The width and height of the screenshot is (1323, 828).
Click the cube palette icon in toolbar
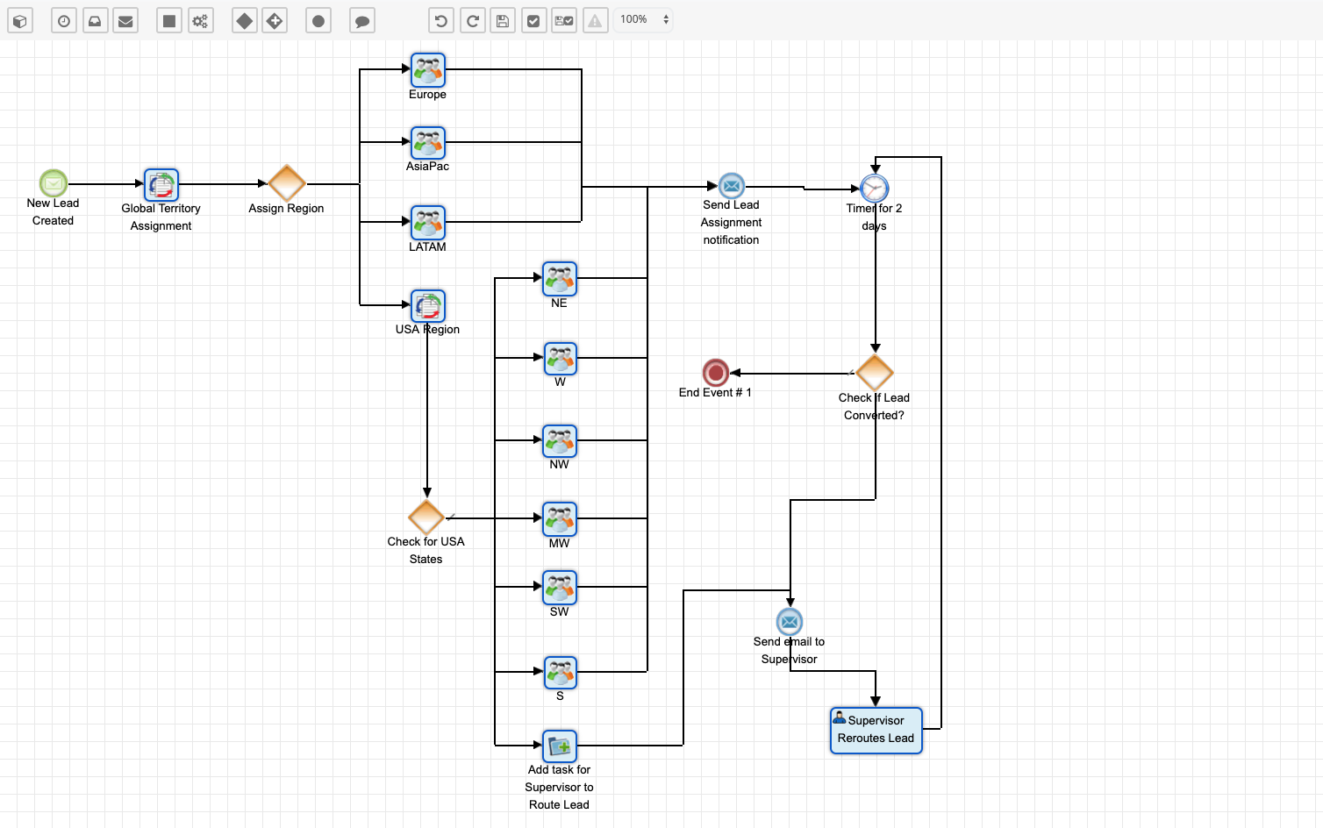pyautogui.click(x=20, y=21)
